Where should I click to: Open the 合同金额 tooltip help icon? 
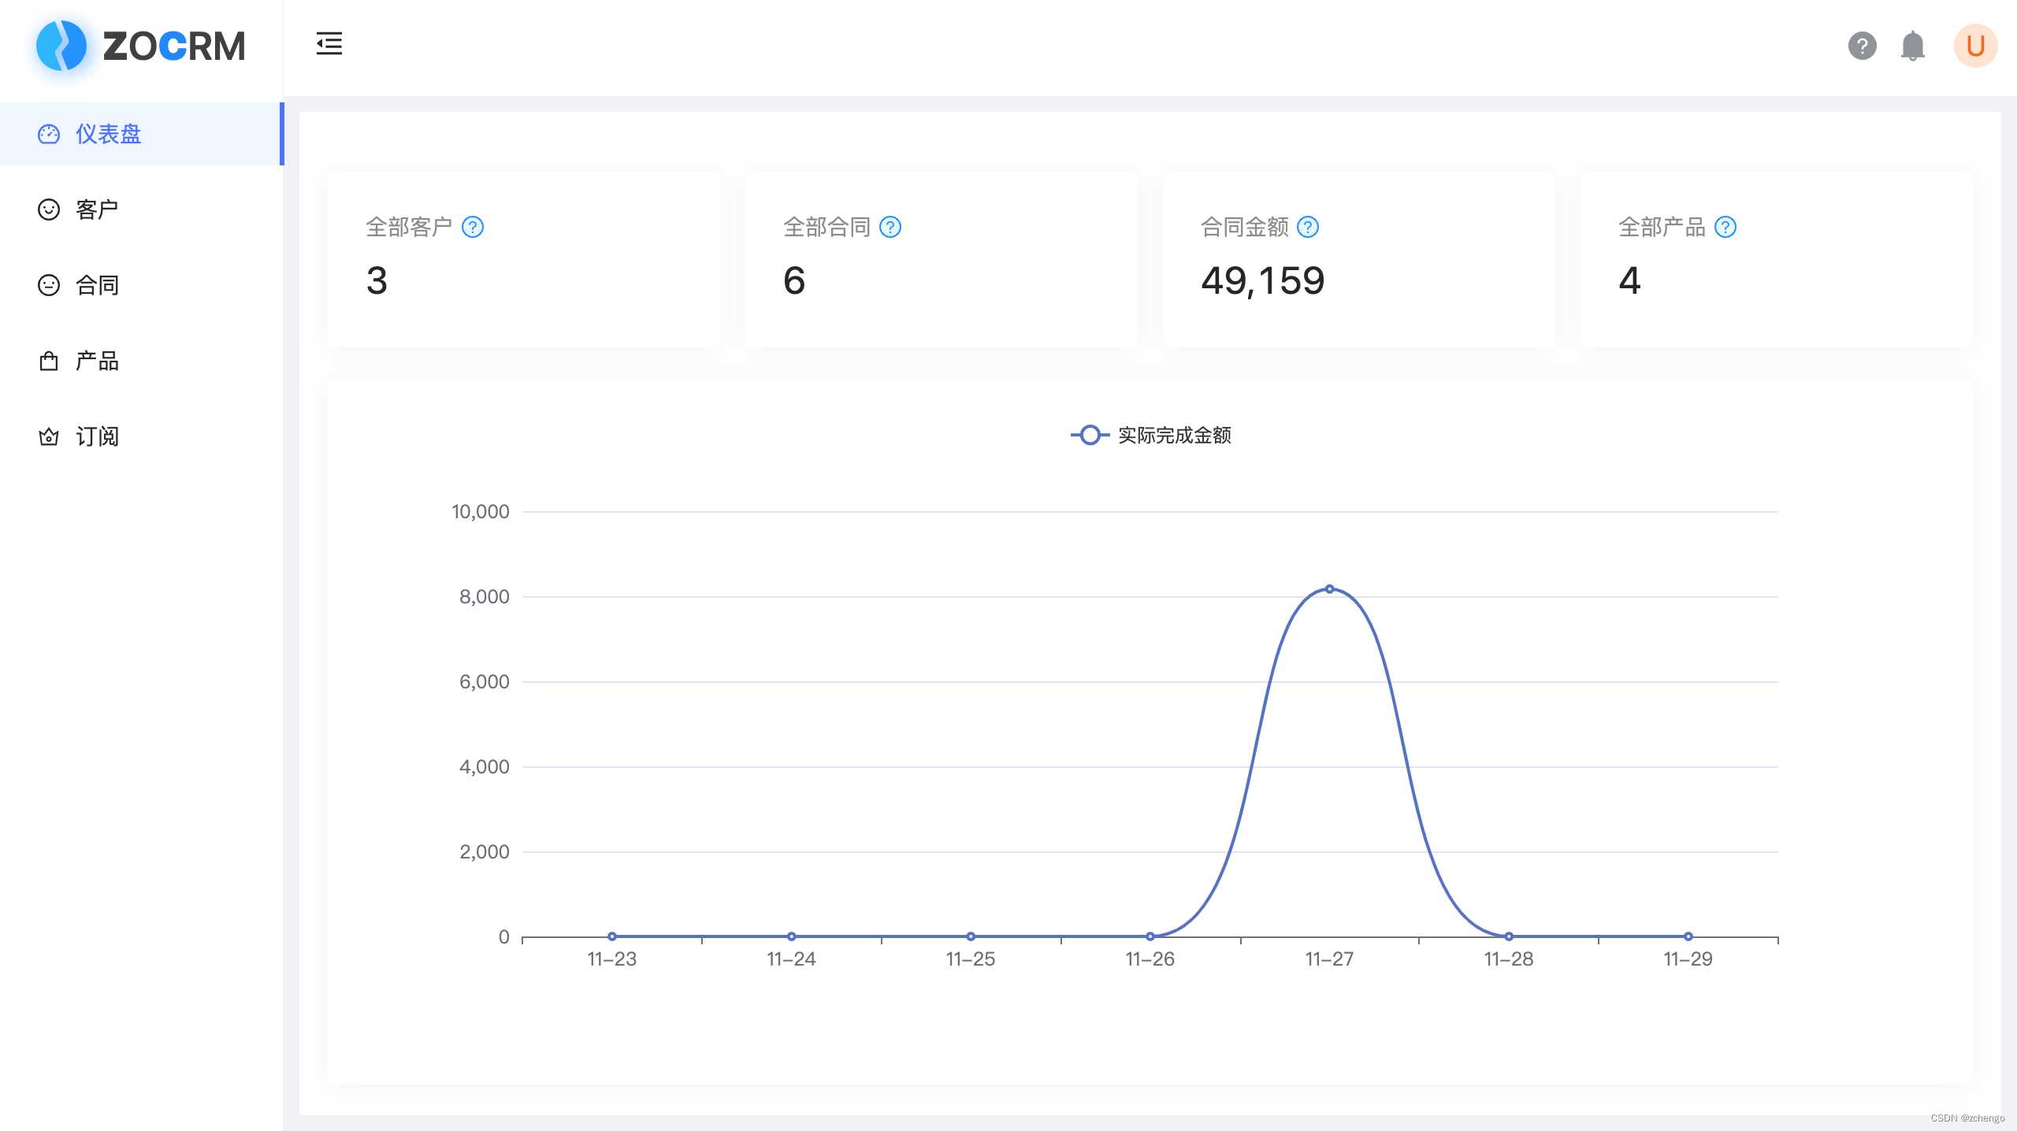(1307, 227)
